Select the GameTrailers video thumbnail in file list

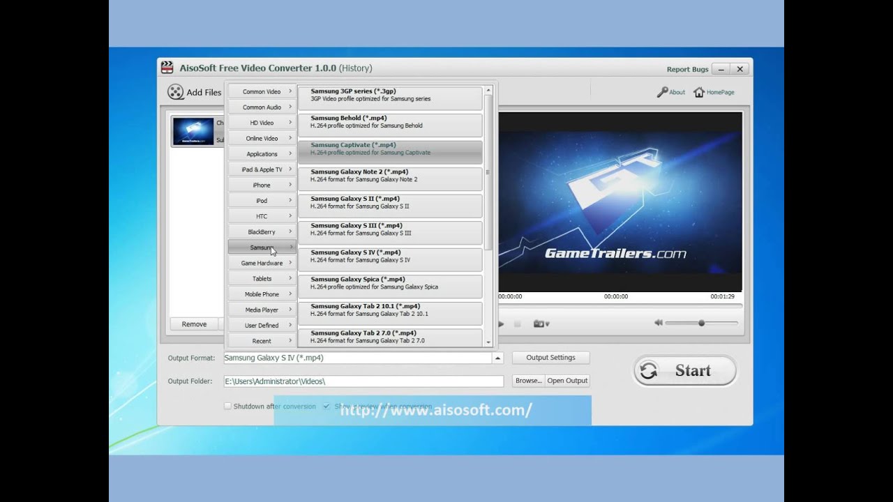(193, 131)
